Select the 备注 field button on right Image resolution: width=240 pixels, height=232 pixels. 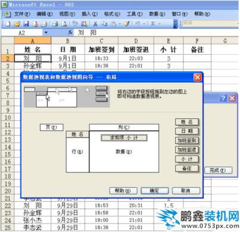tap(187, 168)
